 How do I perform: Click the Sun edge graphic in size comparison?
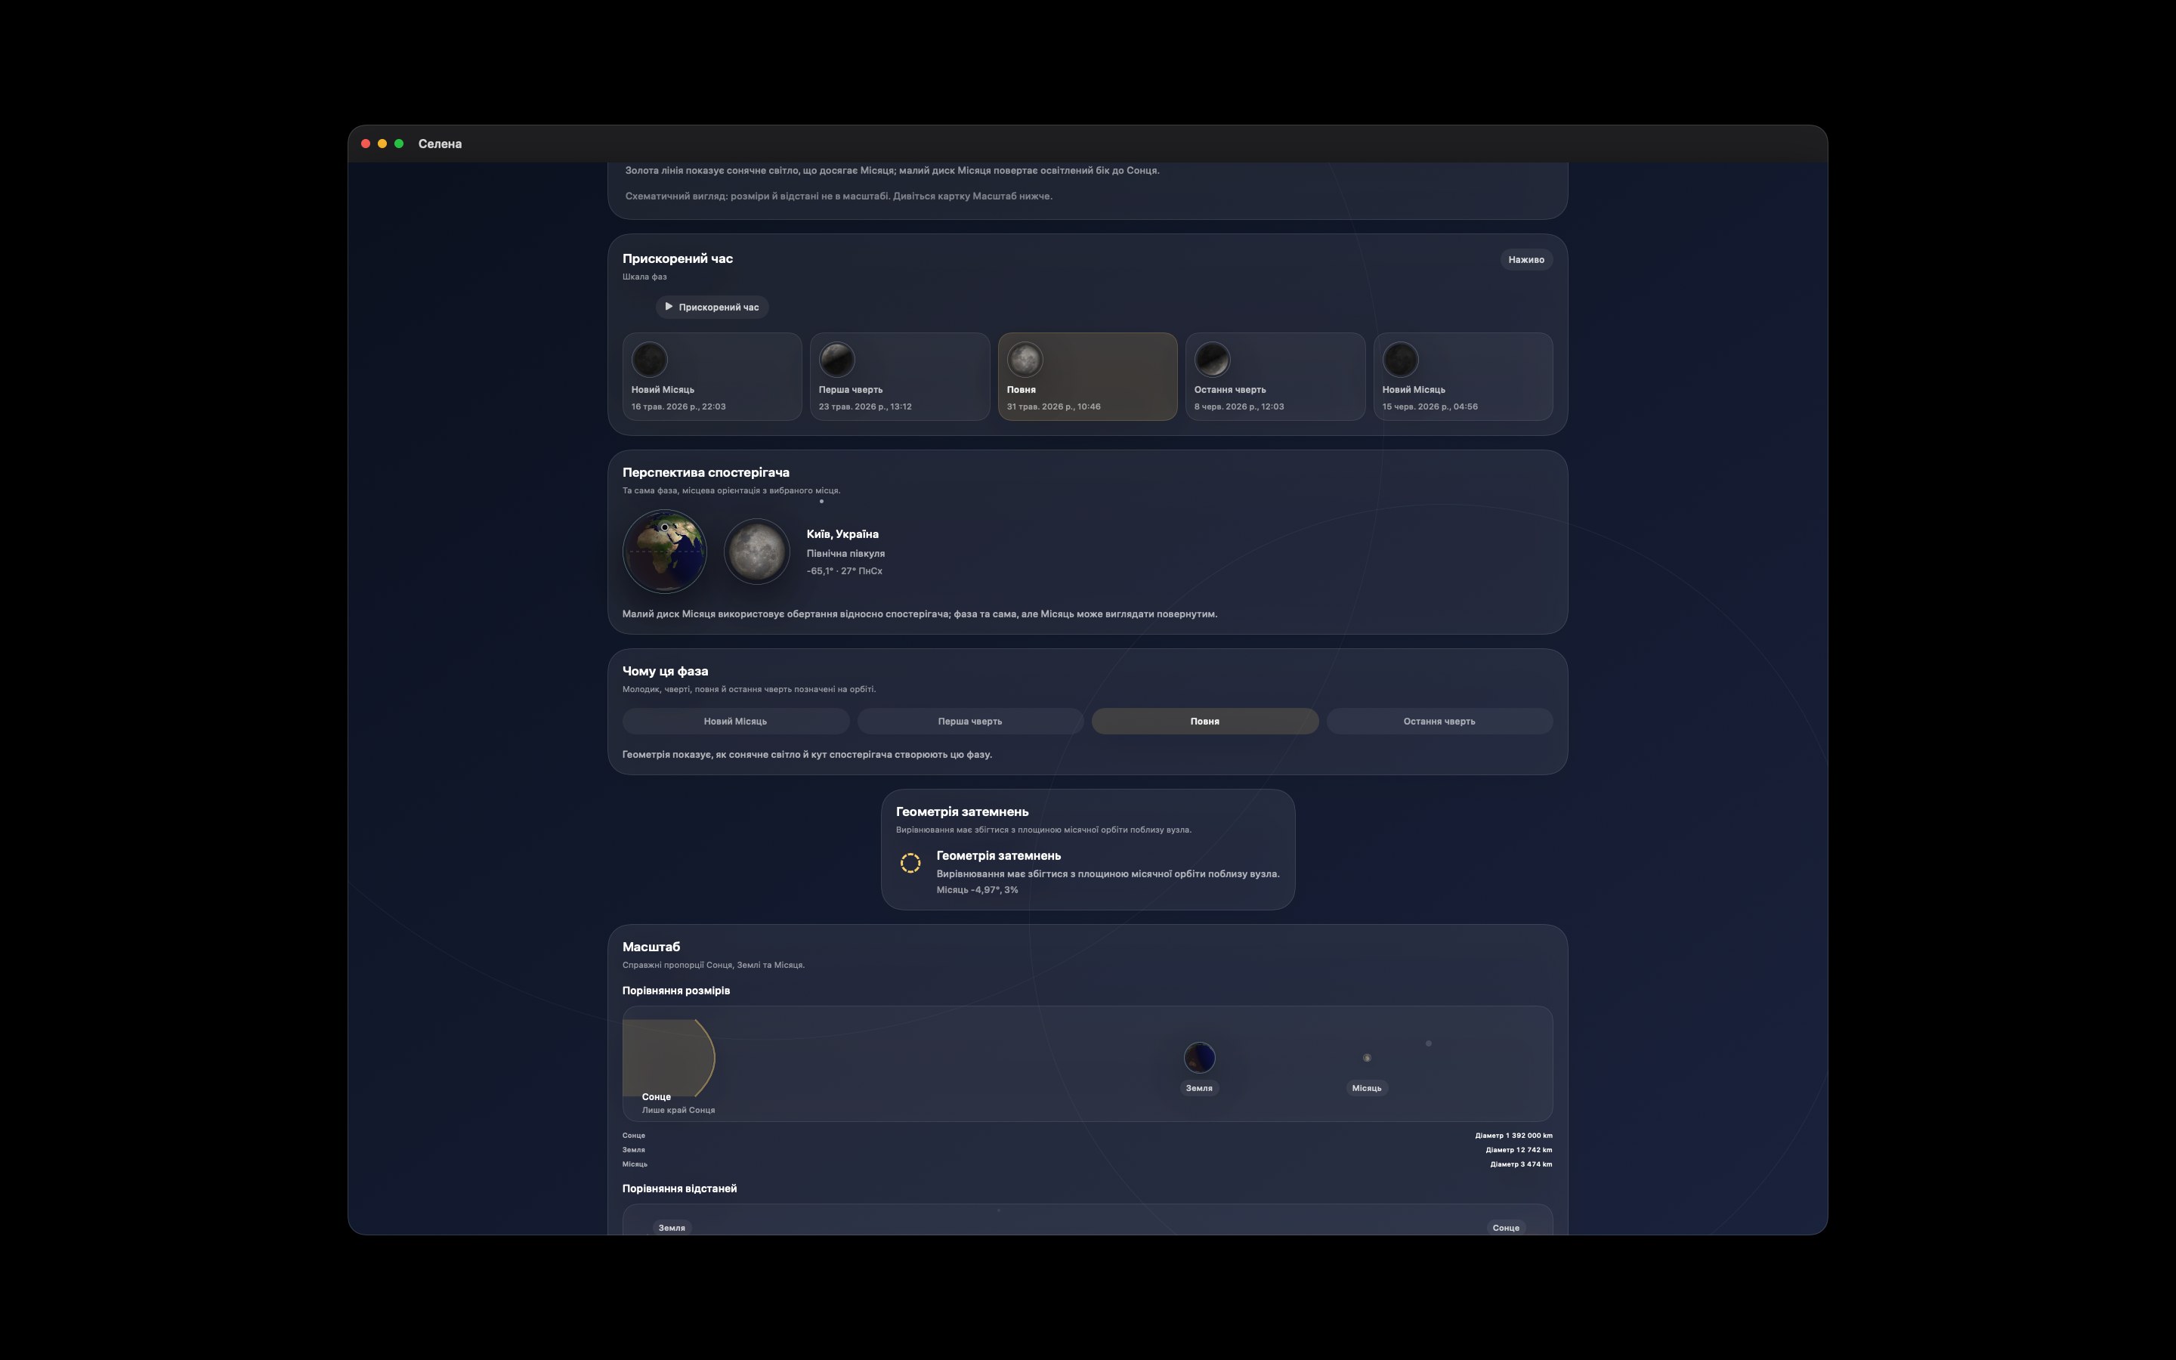click(x=668, y=1058)
